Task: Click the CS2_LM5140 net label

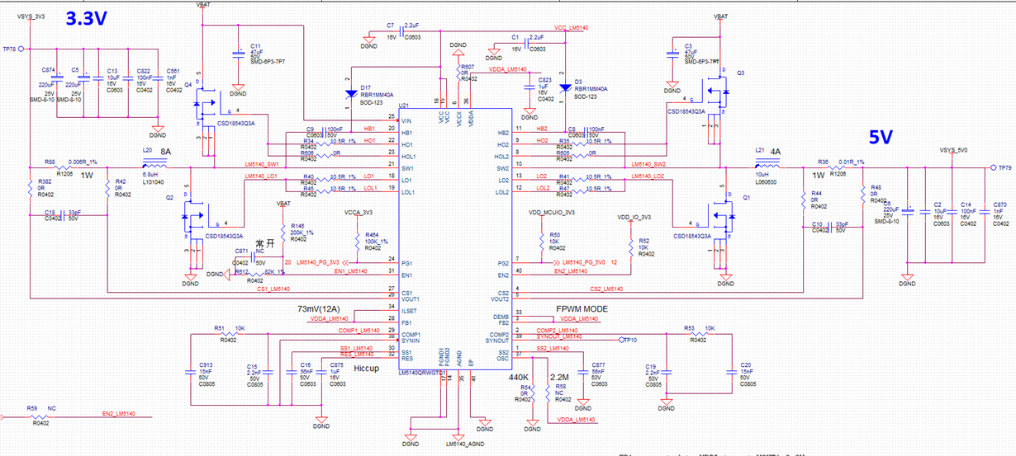Action: pos(607,289)
